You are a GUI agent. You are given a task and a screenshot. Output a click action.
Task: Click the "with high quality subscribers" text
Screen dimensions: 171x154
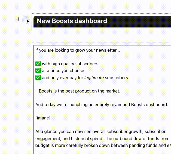coord(70,64)
